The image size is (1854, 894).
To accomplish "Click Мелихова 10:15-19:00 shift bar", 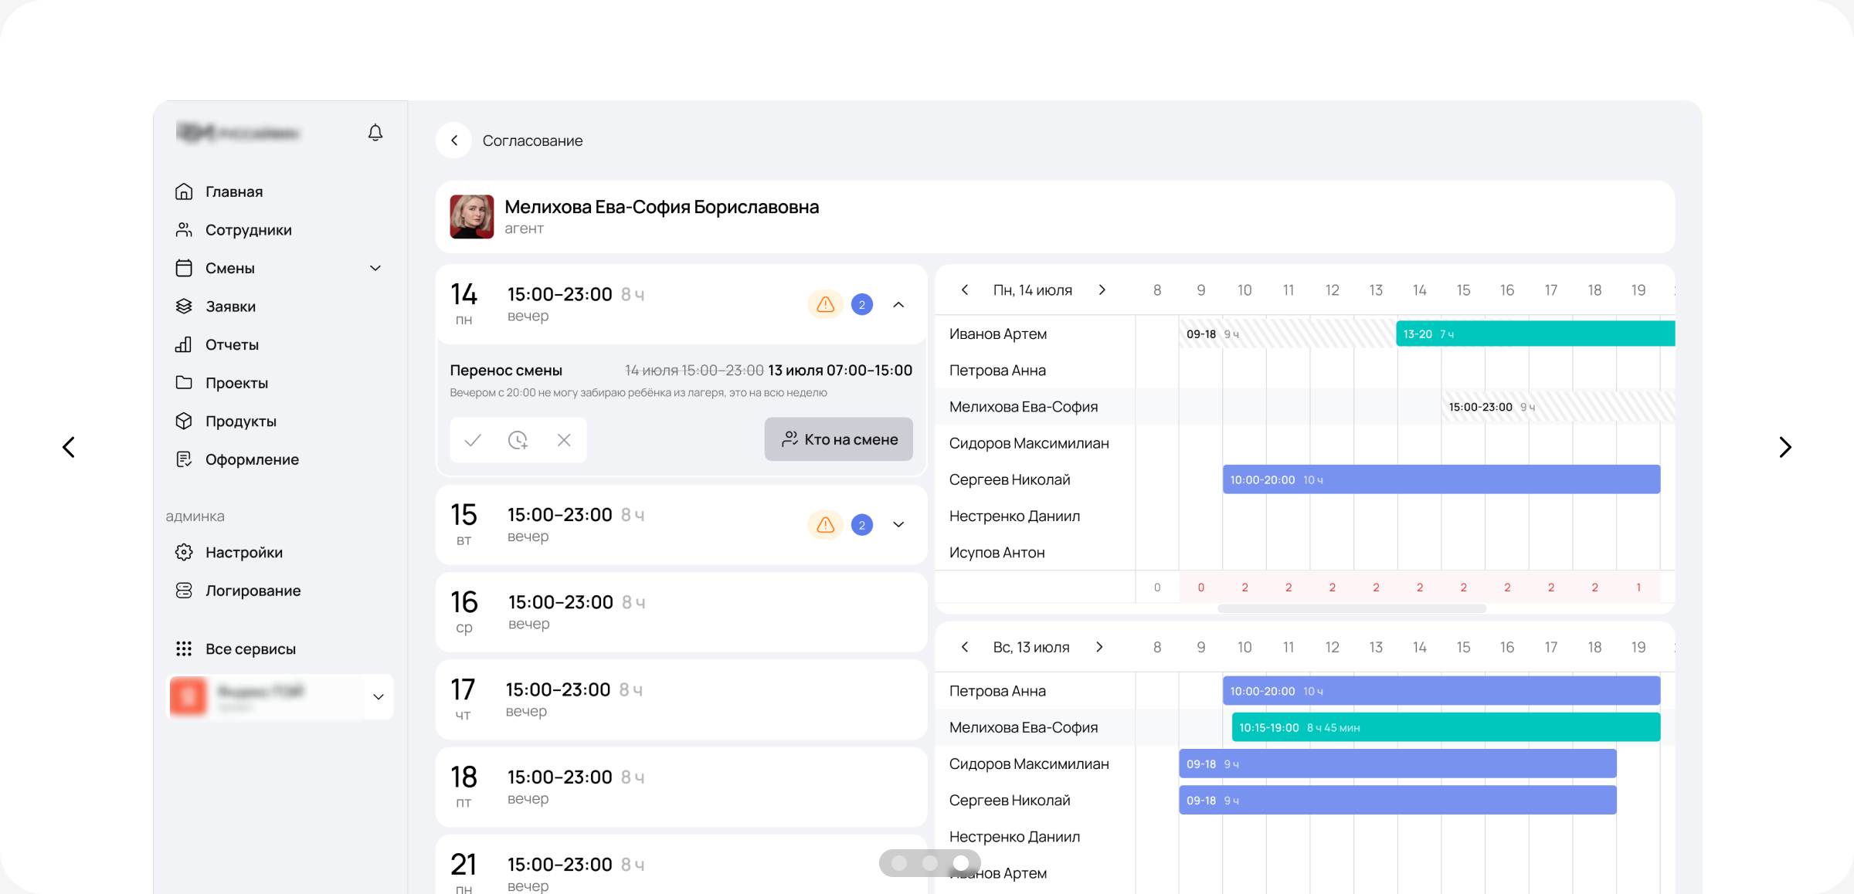I will pyautogui.click(x=1446, y=727).
